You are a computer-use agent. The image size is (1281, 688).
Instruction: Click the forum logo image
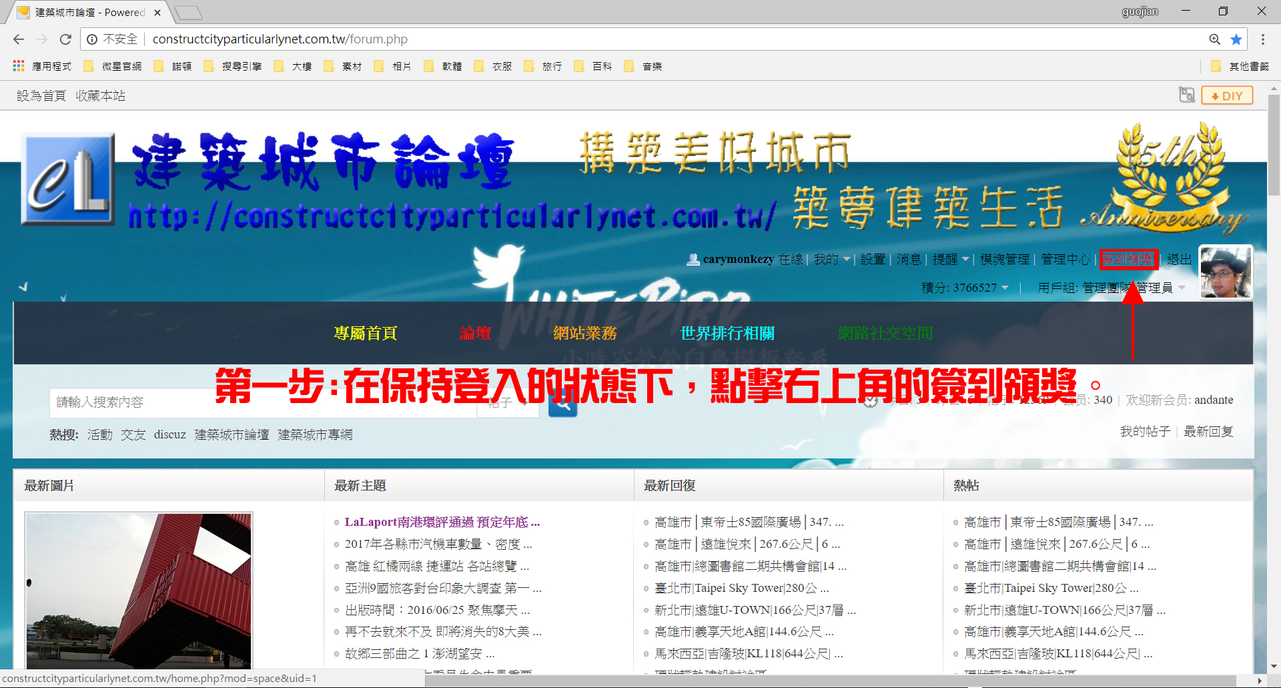[x=68, y=179]
